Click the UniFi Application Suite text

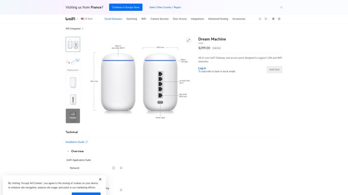(x=79, y=160)
